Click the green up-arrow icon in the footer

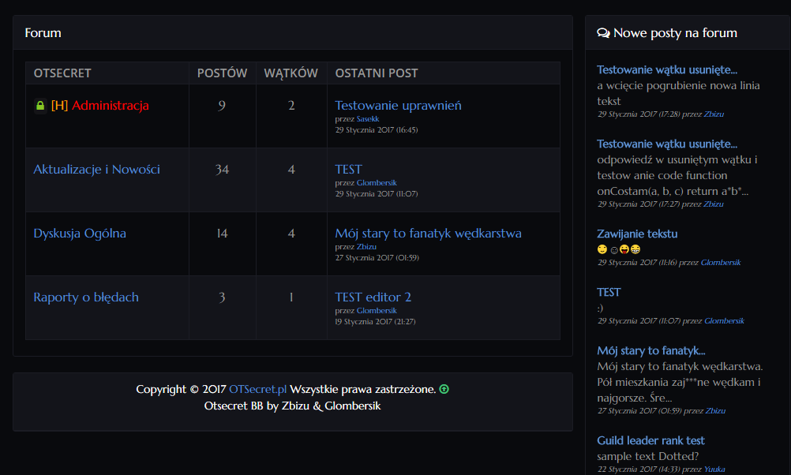coord(444,389)
